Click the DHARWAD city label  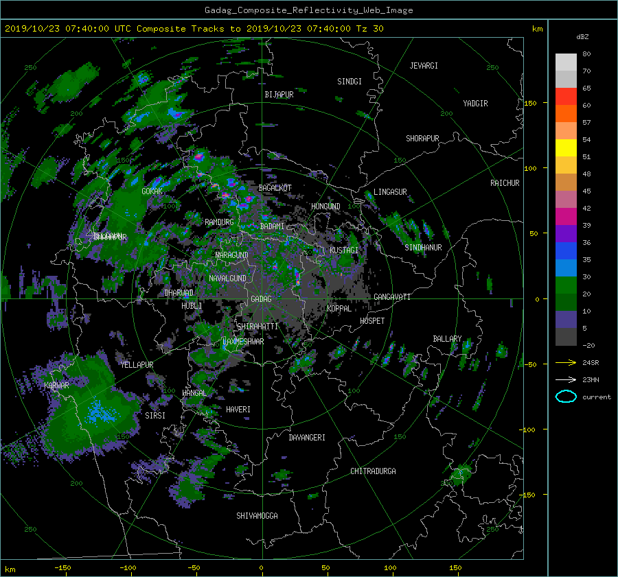pyautogui.click(x=179, y=293)
